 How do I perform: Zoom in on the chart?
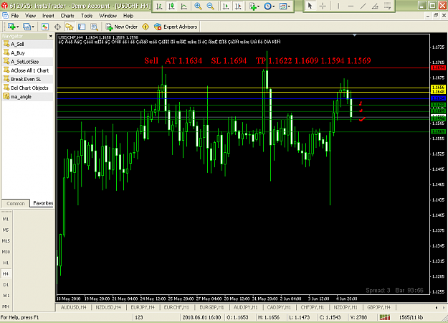click(x=198, y=6)
